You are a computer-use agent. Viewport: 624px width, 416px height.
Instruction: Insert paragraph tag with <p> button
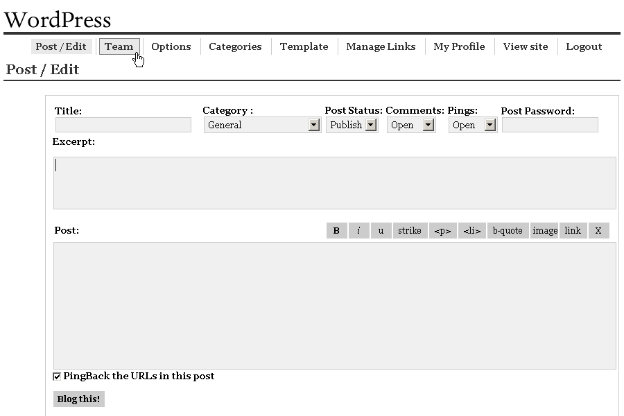(442, 231)
